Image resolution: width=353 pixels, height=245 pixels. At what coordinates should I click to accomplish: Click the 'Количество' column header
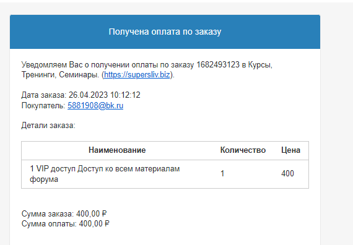[243, 150]
